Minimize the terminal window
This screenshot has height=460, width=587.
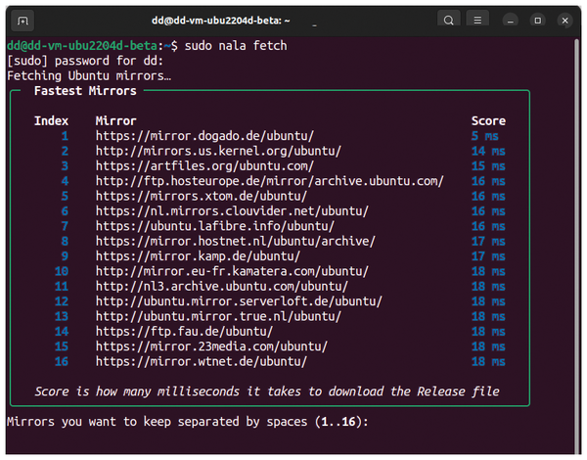(x=511, y=21)
